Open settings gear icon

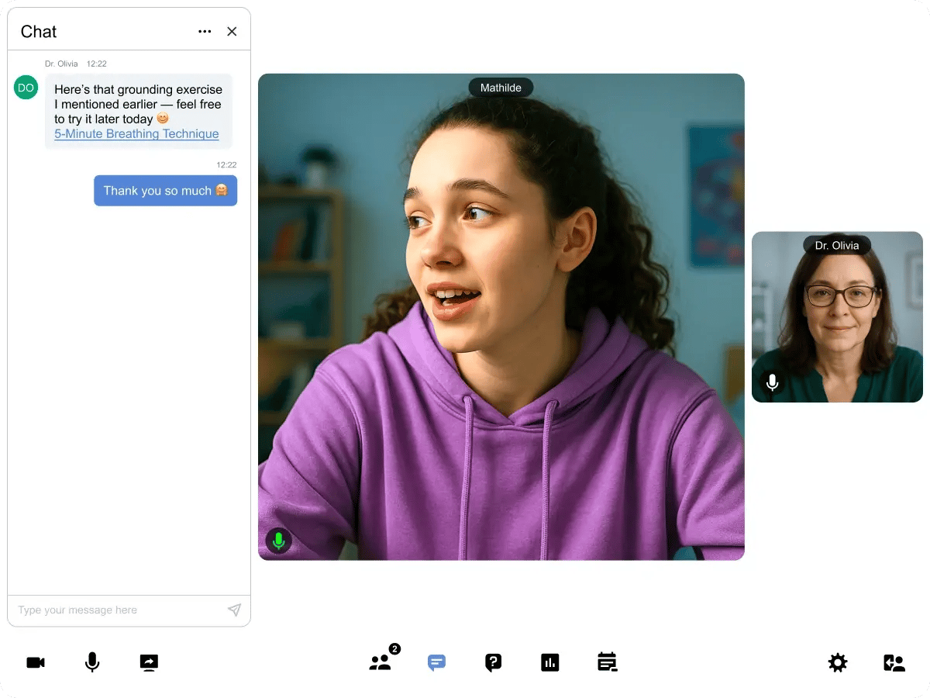click(x=838, y=662)
